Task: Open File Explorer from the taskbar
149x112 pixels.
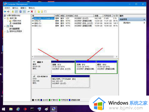Action: [x=11, y=109]
